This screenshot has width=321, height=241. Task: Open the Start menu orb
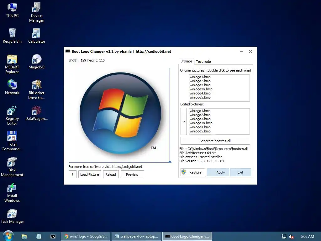[8, 236]
